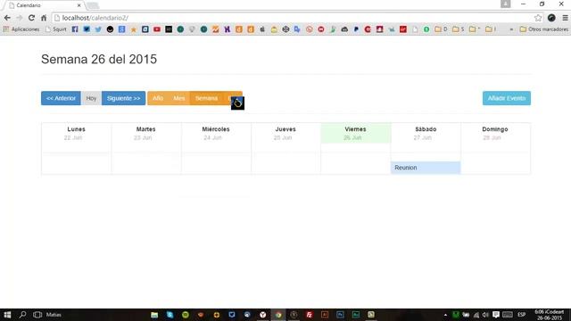Open the volume control in tray
This screenshot has width=571, height=321.
485,315
